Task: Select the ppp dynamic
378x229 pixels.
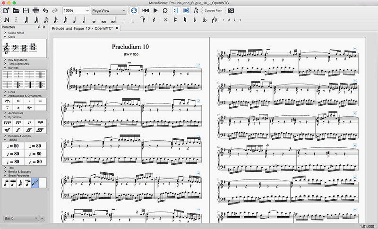Action: pyautogui.click(x=8, y=123)
